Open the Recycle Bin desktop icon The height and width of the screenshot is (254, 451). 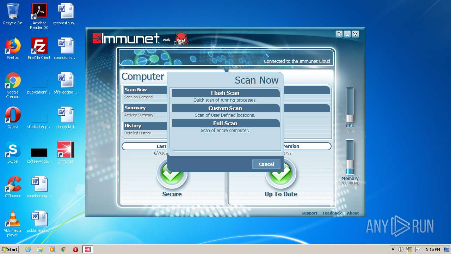13,14
